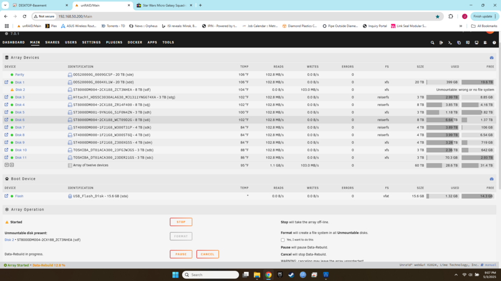This screenshot has width=501, height=281.
Task: Open the Windows Start menu
Action: [x=175, y=274]
